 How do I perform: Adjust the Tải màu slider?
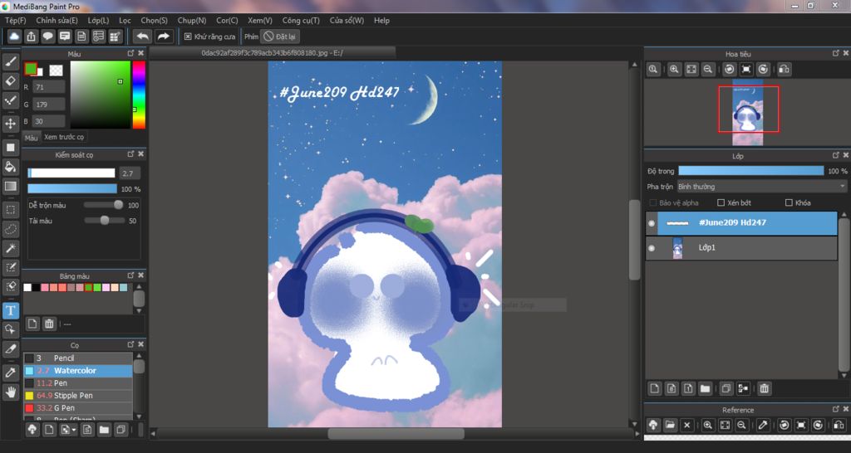104,221
